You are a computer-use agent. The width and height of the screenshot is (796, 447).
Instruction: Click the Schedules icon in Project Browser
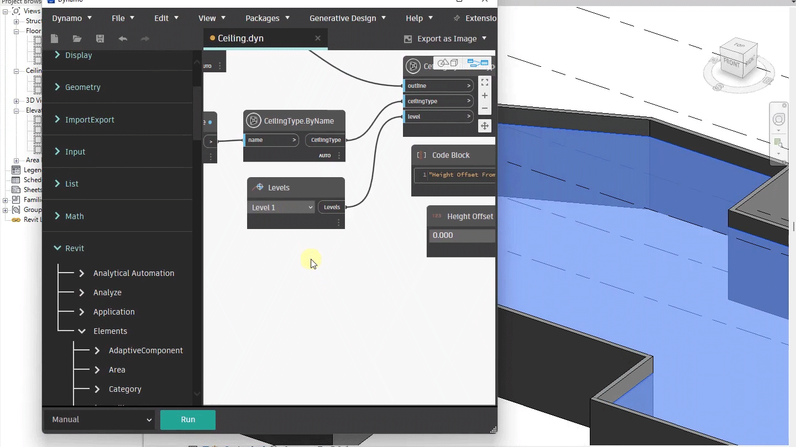tap(16, 180)
